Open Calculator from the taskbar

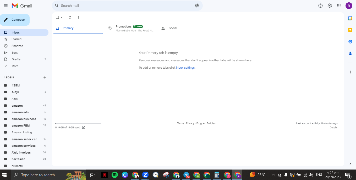coord(217,175)
